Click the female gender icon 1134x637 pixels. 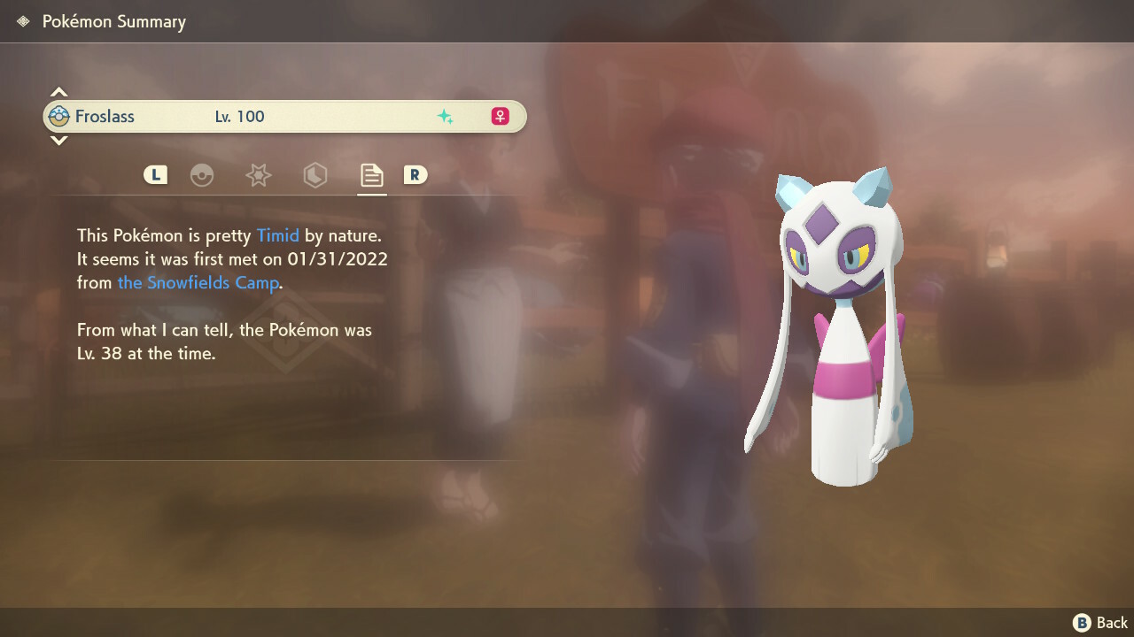click(501, 117)
